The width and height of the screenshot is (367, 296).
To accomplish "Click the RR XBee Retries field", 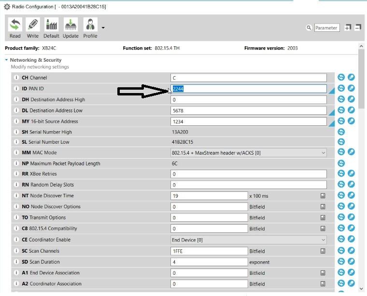I will [x=249, y=174].
